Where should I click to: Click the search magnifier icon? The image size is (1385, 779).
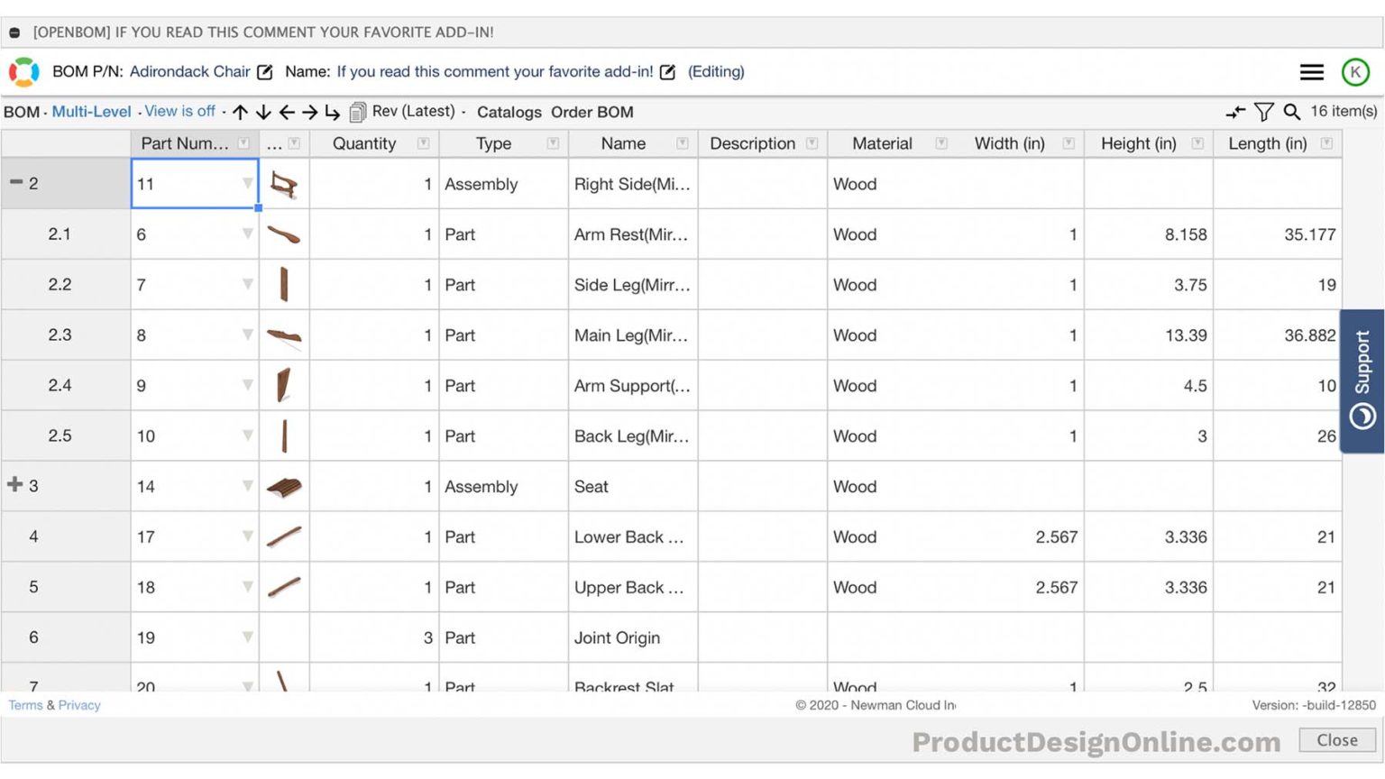[1292, 112]
